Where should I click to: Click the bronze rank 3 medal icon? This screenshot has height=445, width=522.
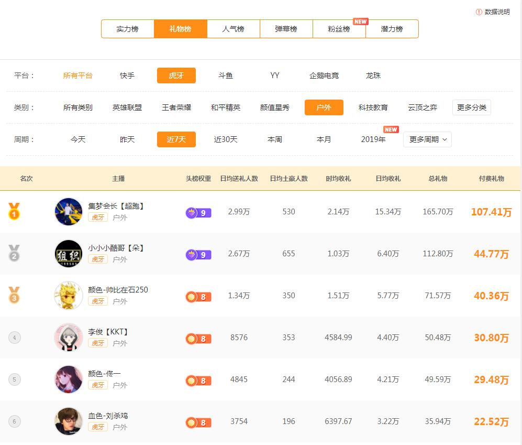[14, 295]
